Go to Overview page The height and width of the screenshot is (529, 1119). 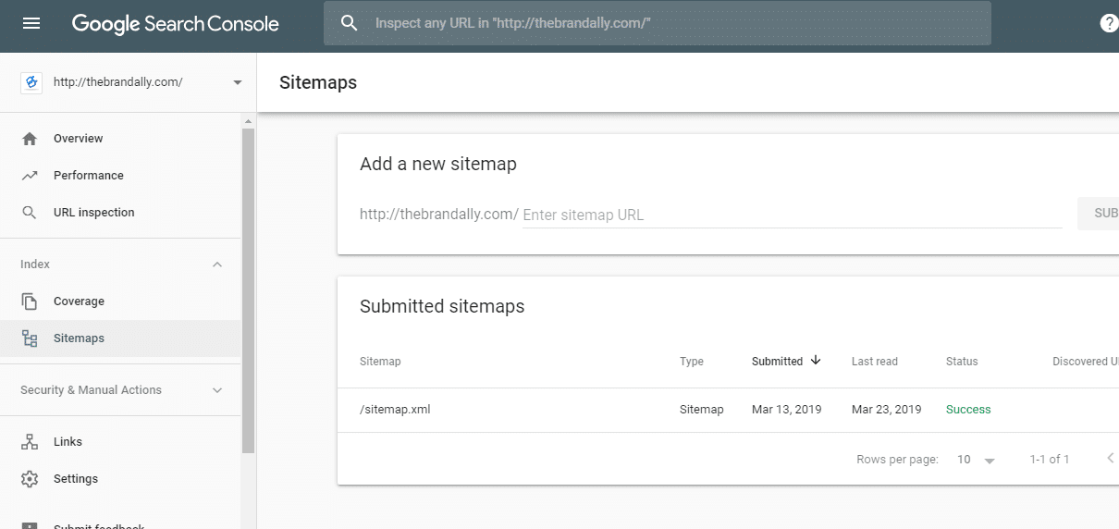(79, 139)
